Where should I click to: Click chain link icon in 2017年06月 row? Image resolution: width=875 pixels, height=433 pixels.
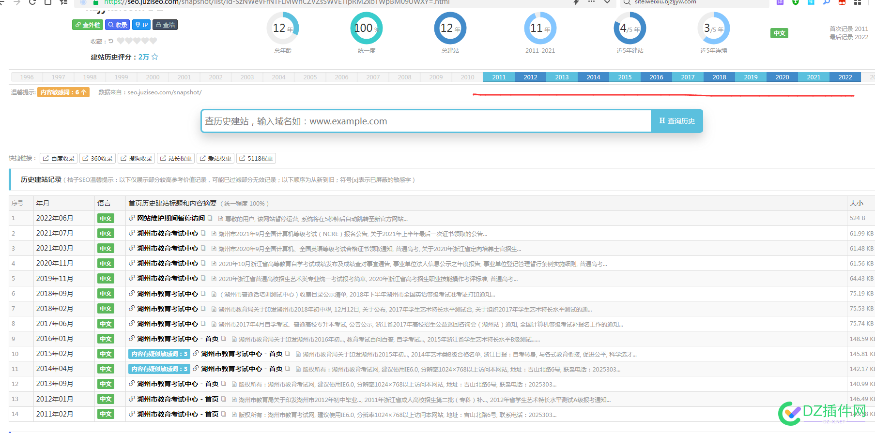(x=132, y=324)
